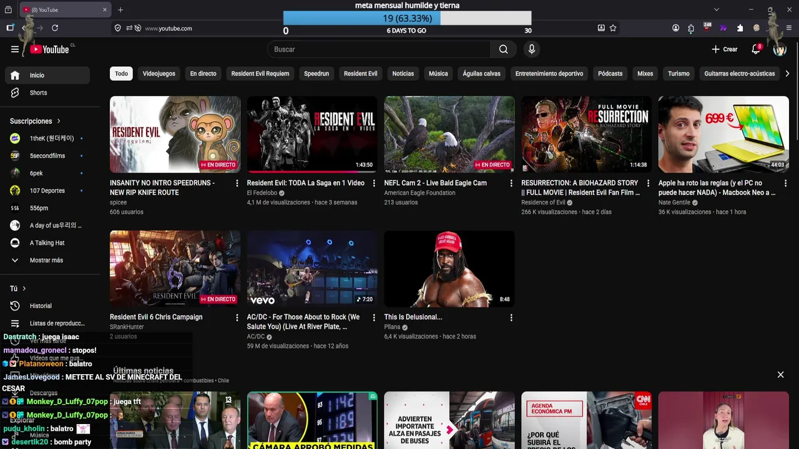Open the 107 Deportes subscription

coord(47,191)
